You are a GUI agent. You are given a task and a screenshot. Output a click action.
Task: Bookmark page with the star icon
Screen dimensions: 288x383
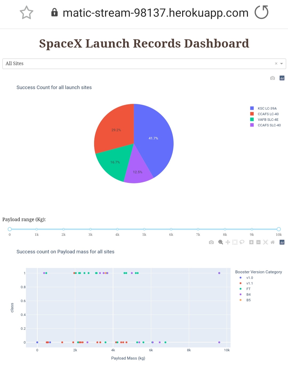[26, 13]
